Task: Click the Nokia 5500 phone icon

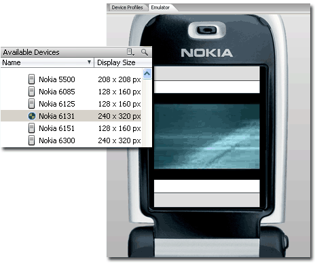Action: point(31,79)
